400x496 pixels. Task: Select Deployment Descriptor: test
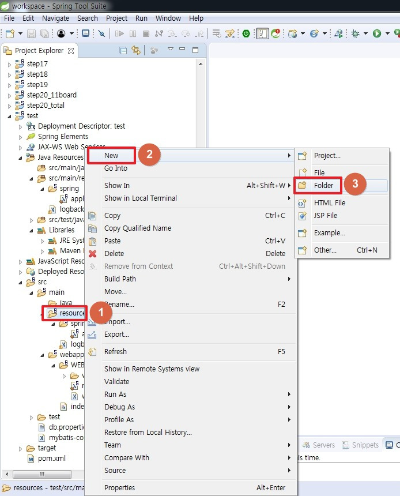82,126
